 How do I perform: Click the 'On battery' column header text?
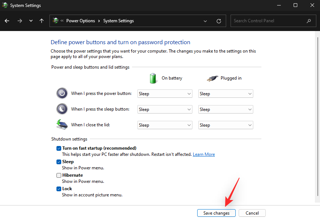[x=172, y=78]
